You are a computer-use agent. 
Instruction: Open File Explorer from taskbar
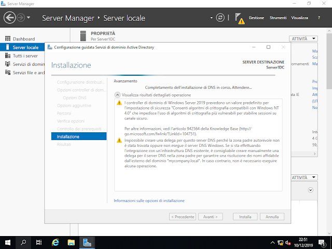pyautogui.click(x=71, y=242)
